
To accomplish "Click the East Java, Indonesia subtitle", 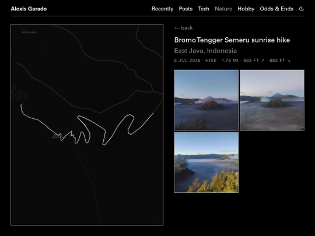I will pyautogui.click(x=205, y=51).
